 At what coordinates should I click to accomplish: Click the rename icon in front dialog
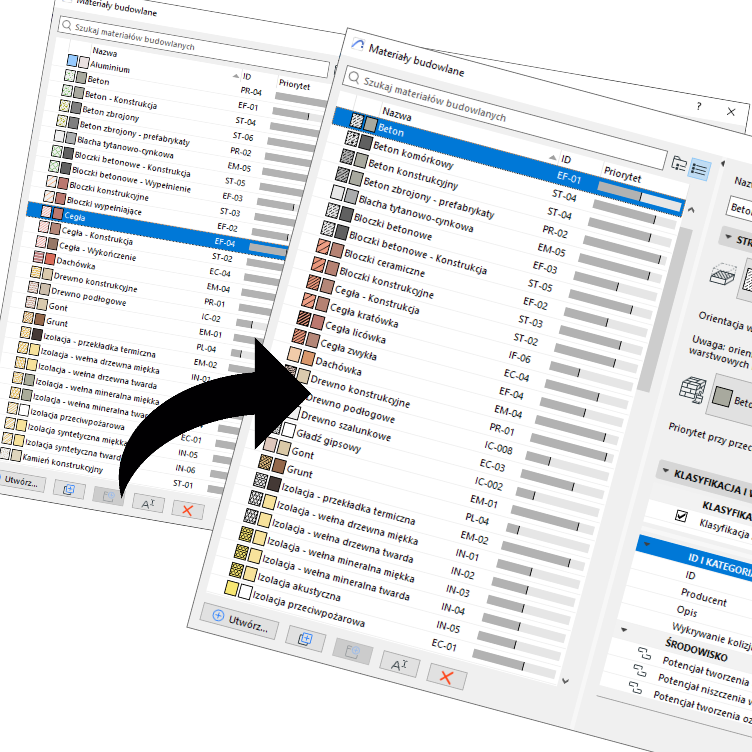tap(400, 663)
